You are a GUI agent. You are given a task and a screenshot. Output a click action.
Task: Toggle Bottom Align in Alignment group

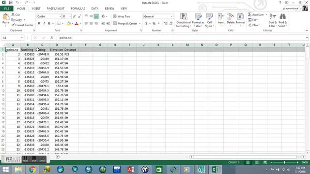[x=96, y=16]
